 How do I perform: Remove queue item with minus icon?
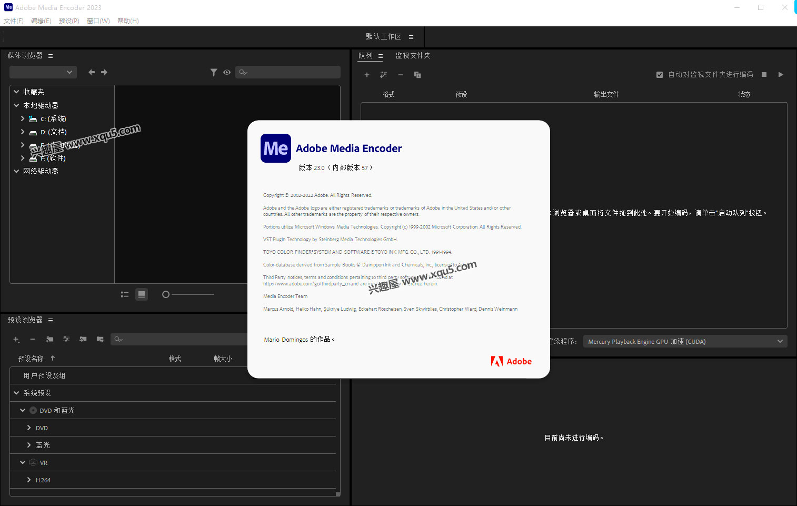(401, 75)
